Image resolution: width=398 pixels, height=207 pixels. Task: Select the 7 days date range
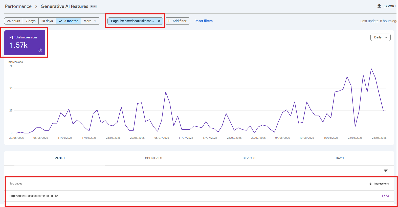coord(31,21)
